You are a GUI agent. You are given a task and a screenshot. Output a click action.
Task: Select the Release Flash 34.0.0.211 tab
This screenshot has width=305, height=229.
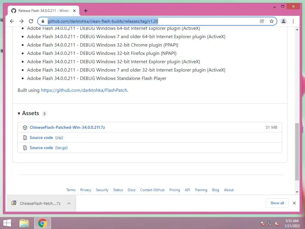(x=43, y=11)
